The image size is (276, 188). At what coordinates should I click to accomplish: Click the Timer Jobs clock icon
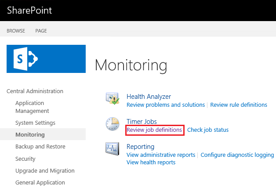coord(113,124)
